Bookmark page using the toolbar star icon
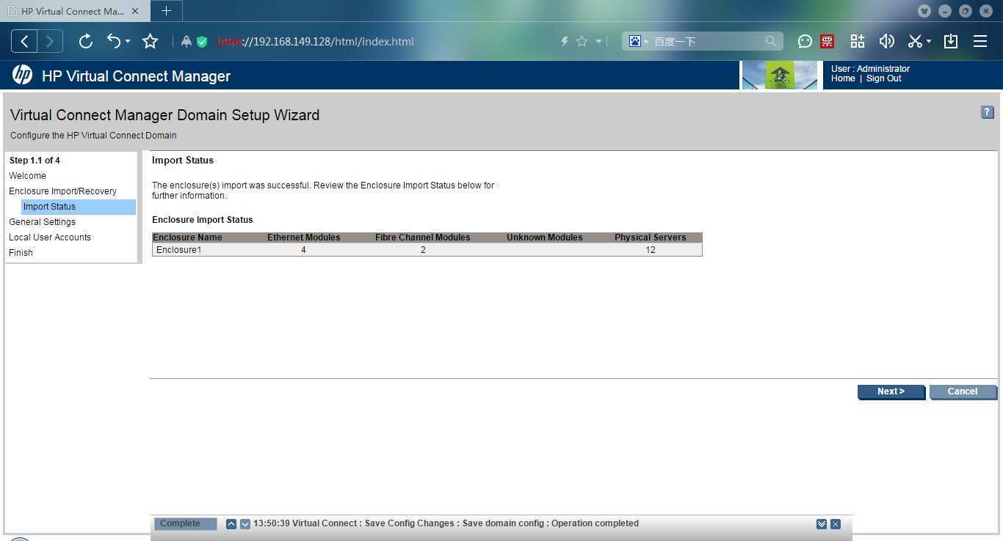1003x541 pixels. (x=151, y=42)
